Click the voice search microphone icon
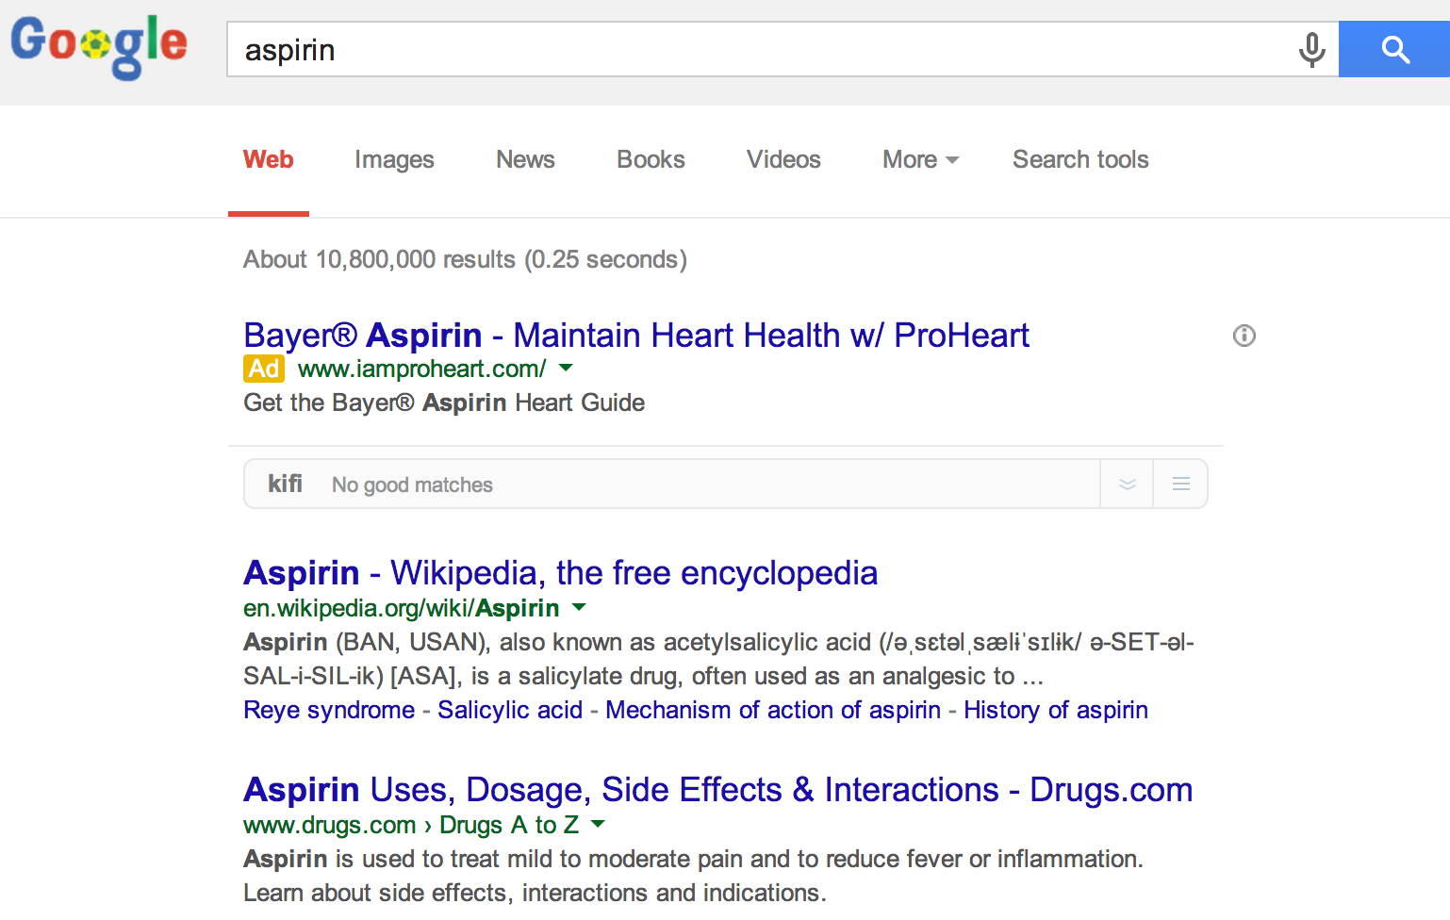Screen dimensions: 1450x920 tap(1311, 49)
